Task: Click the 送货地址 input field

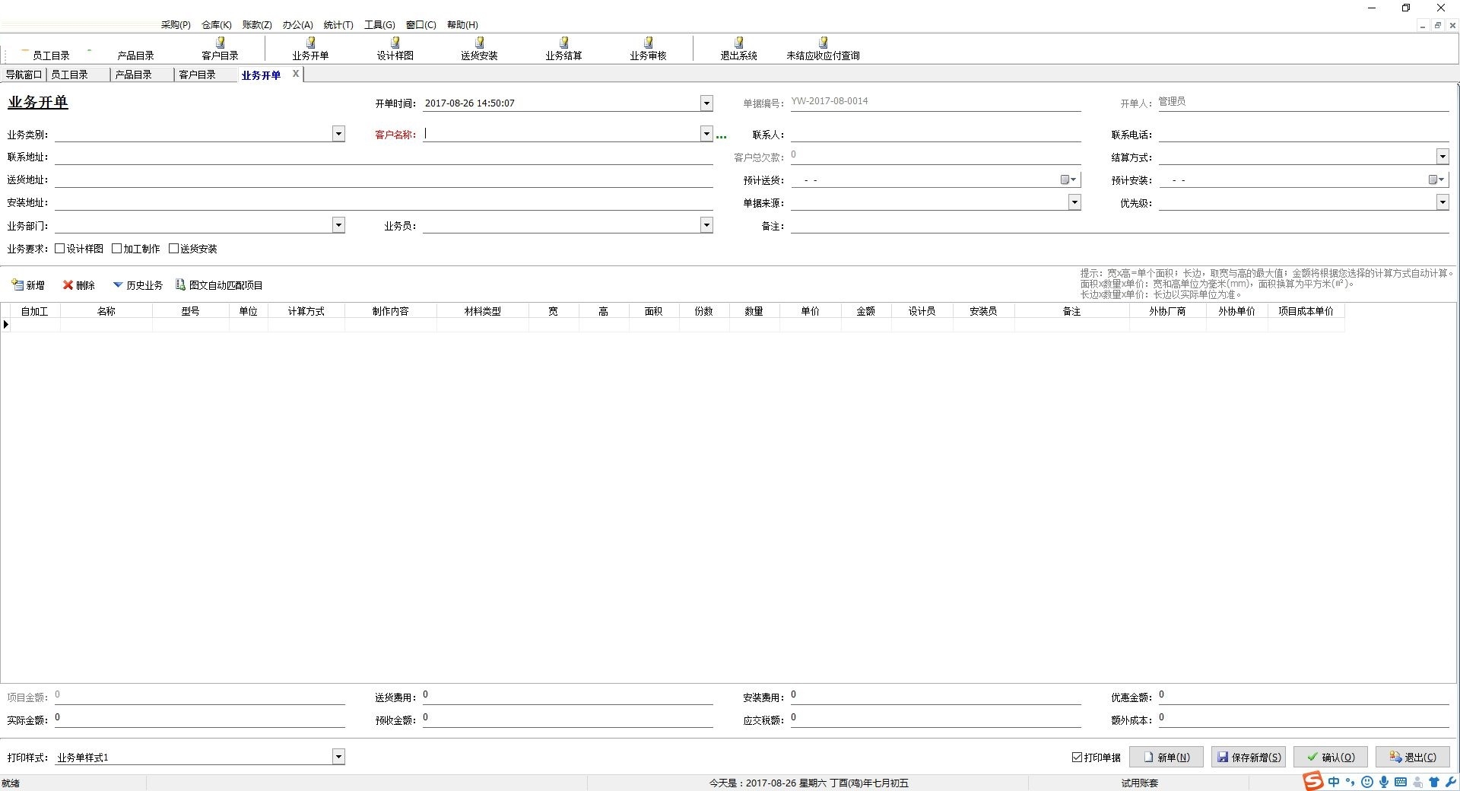Action: click(x=383, y=180)
